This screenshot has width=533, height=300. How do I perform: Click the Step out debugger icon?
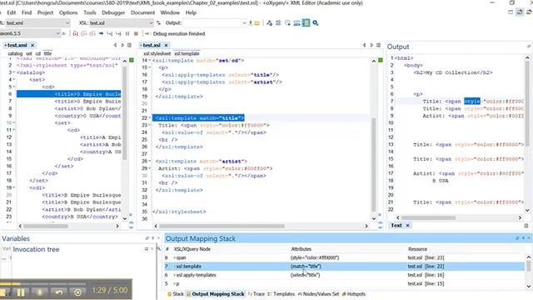pyautogui.click(x=92, y=33)
